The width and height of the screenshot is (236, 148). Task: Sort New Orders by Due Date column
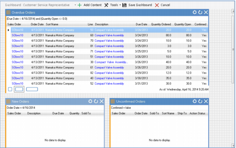(x=58, y=113)
